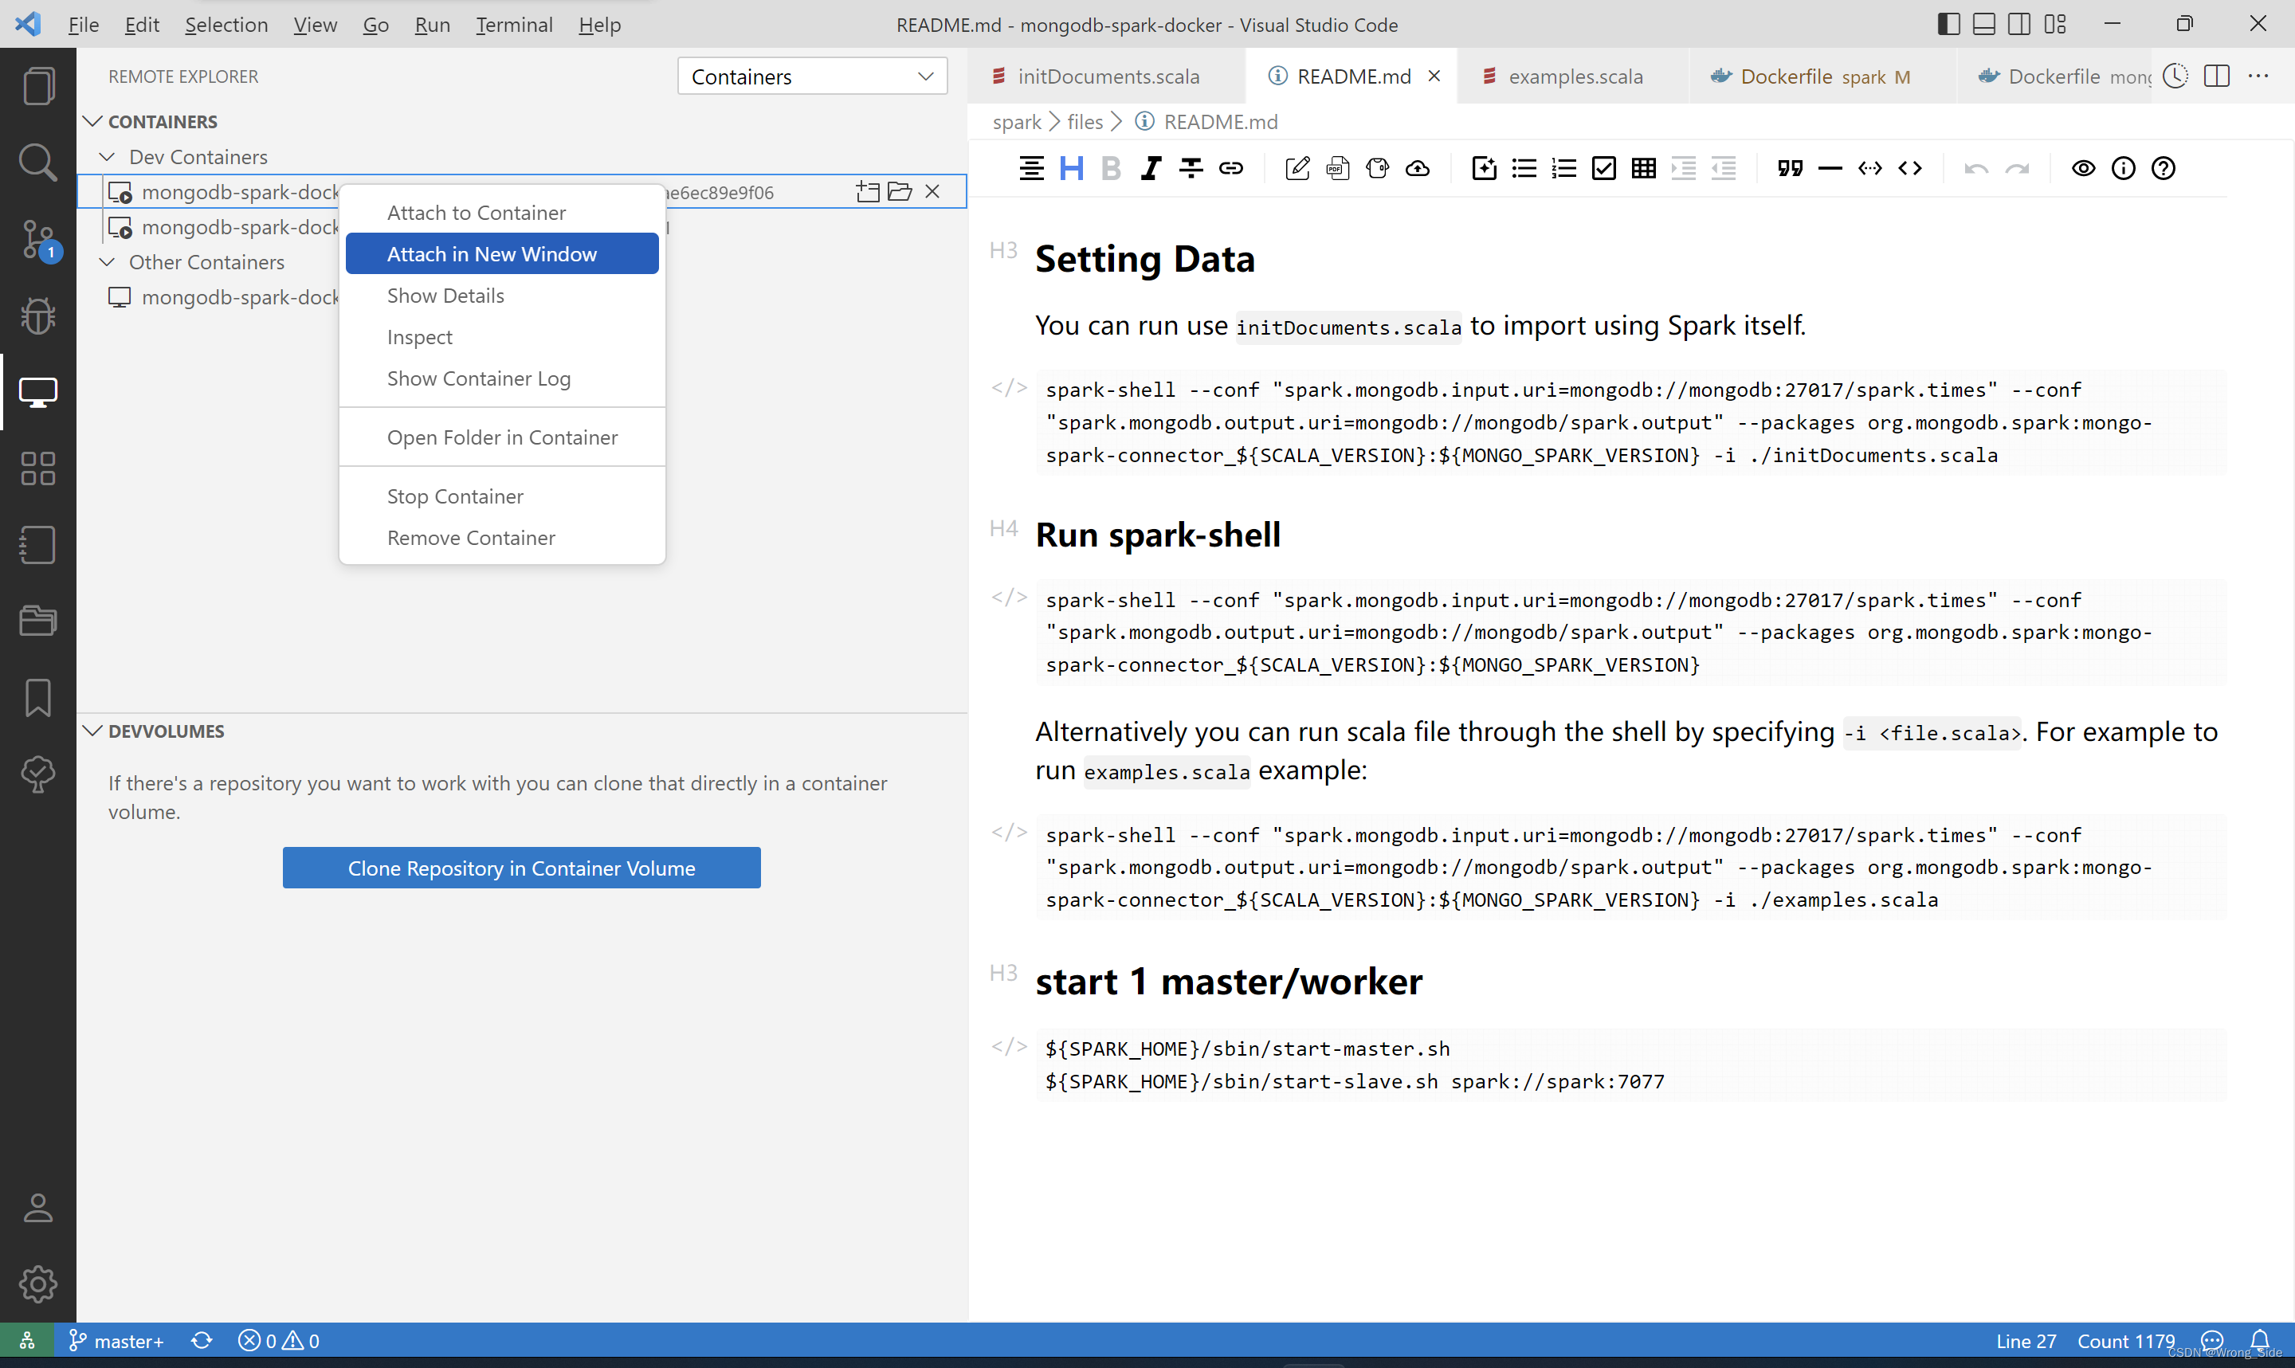Toggle the primary side bar layout

[1948, 24]
